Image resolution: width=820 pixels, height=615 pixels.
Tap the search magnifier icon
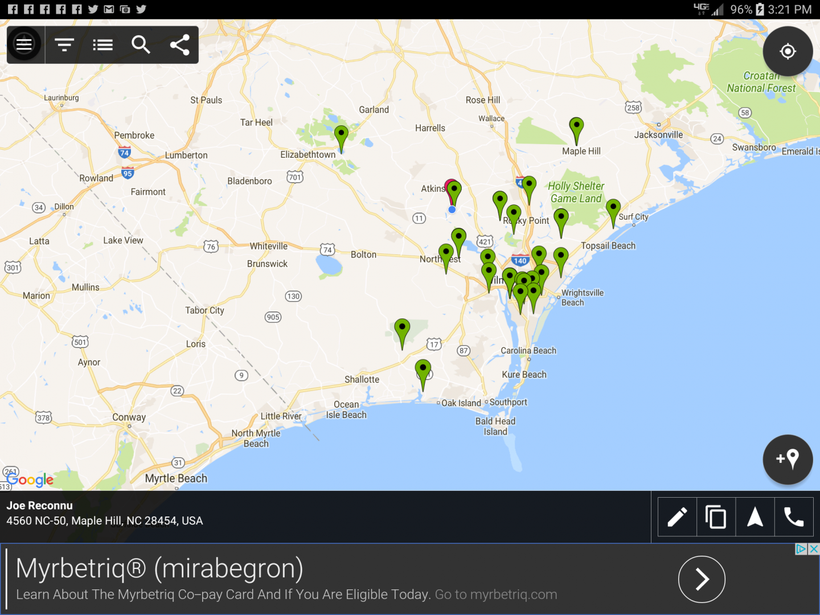pos(141,44)
